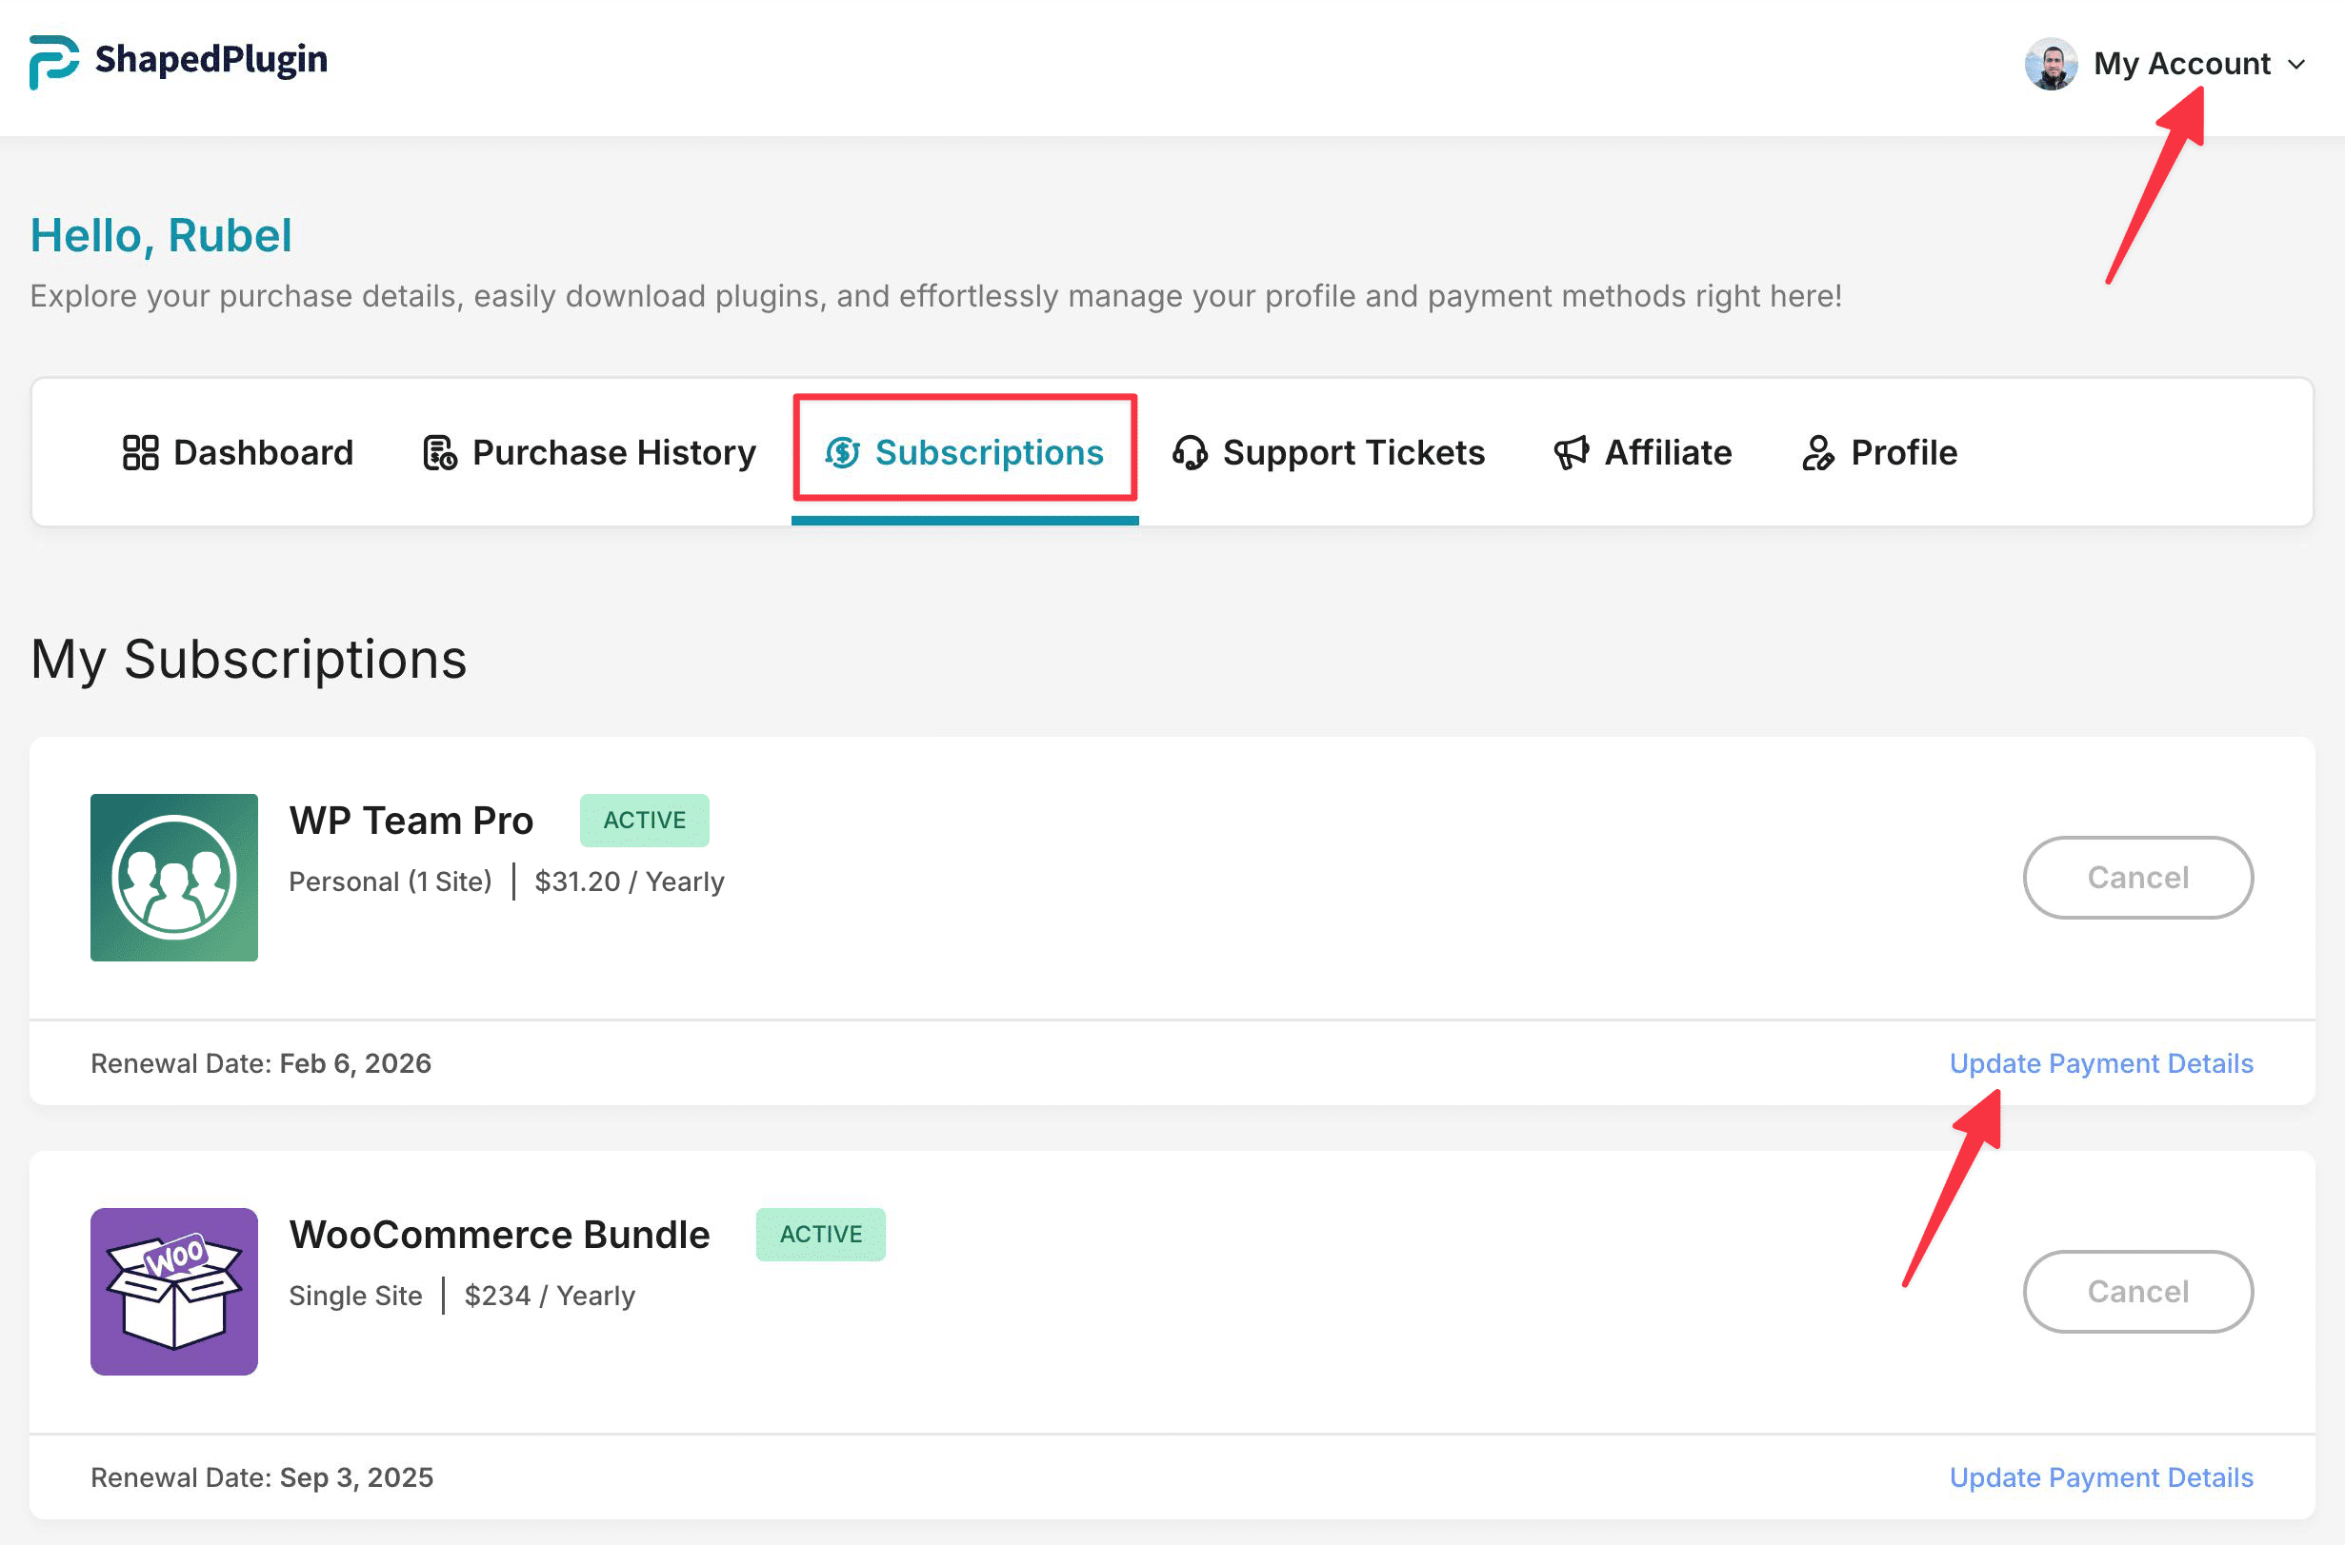Open the Profile tab
The width and height of the screenshot is (2345, 1545).
coord(1878,452)
